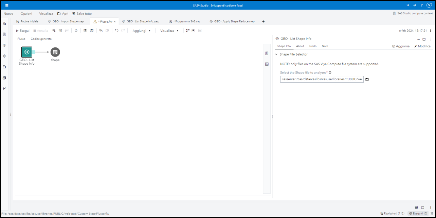Switch to GEO - Import Shape.step tab
This screenshot has height=218, width=436.
coord(66,22)
